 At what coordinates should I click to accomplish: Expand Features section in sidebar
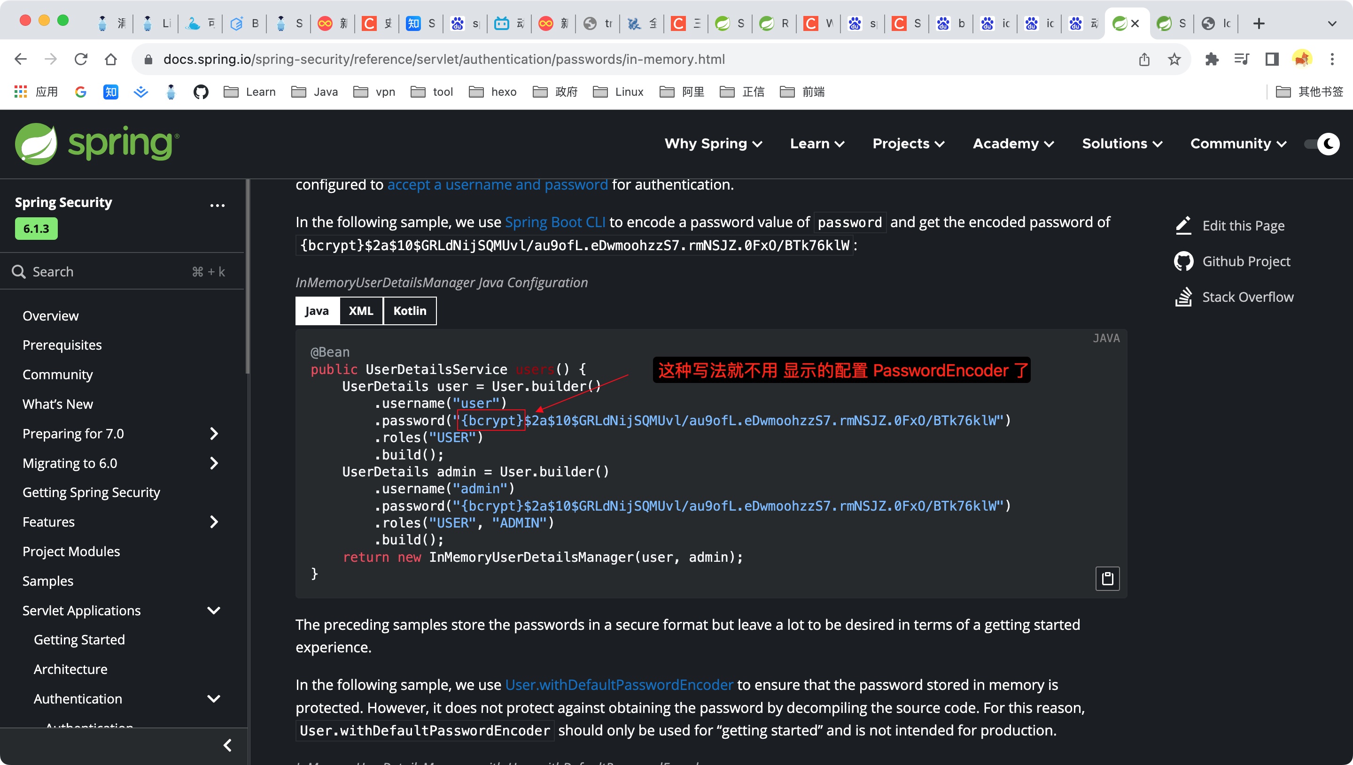point(213,522)
